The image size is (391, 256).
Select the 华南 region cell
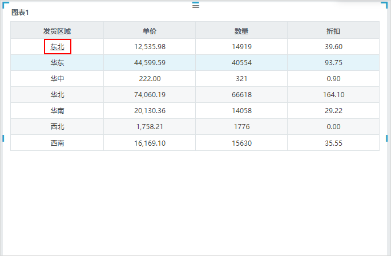(x=57, y=111)
